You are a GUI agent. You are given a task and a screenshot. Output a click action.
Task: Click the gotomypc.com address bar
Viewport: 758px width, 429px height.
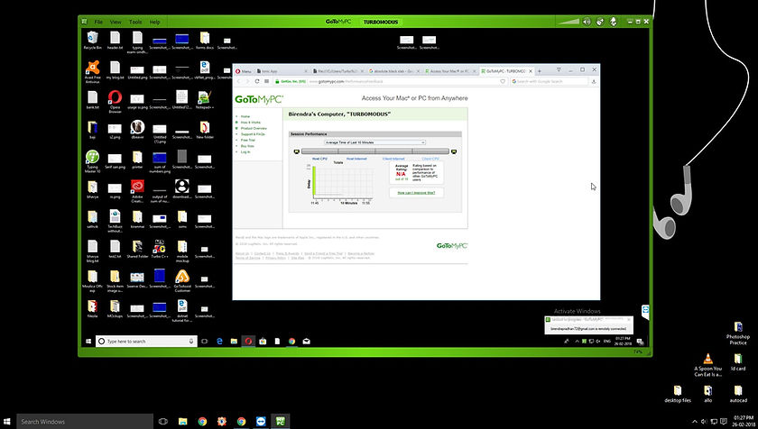(392, 81)
